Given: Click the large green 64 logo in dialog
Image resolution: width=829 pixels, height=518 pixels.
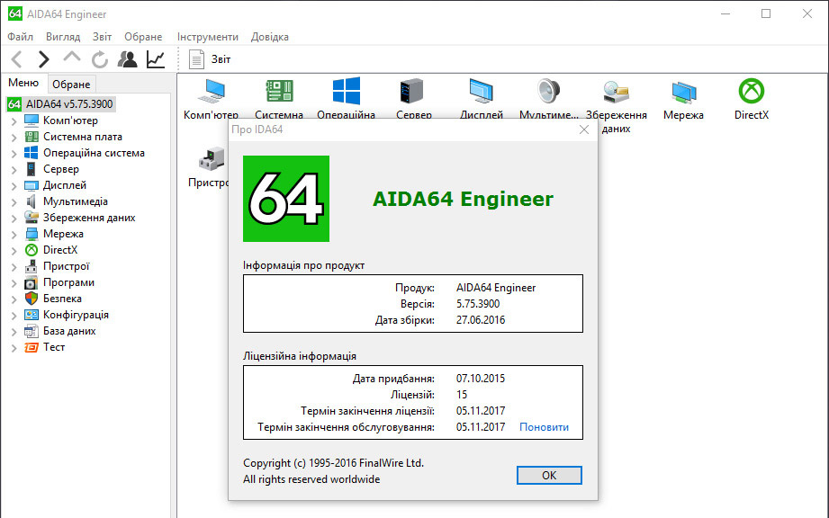Looking at the screenshot, I should click(x=286, y=199).
